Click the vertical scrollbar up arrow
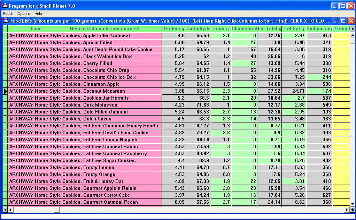This screenshot has height=220, width=356. pyautogui.click(x=353, y=35)
